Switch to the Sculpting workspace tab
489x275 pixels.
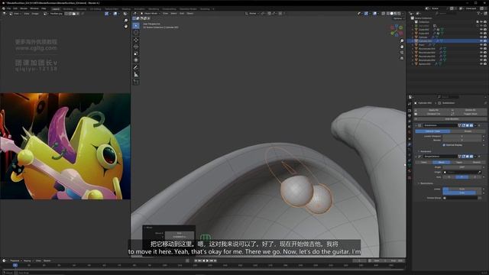click(x=81, y=9)
